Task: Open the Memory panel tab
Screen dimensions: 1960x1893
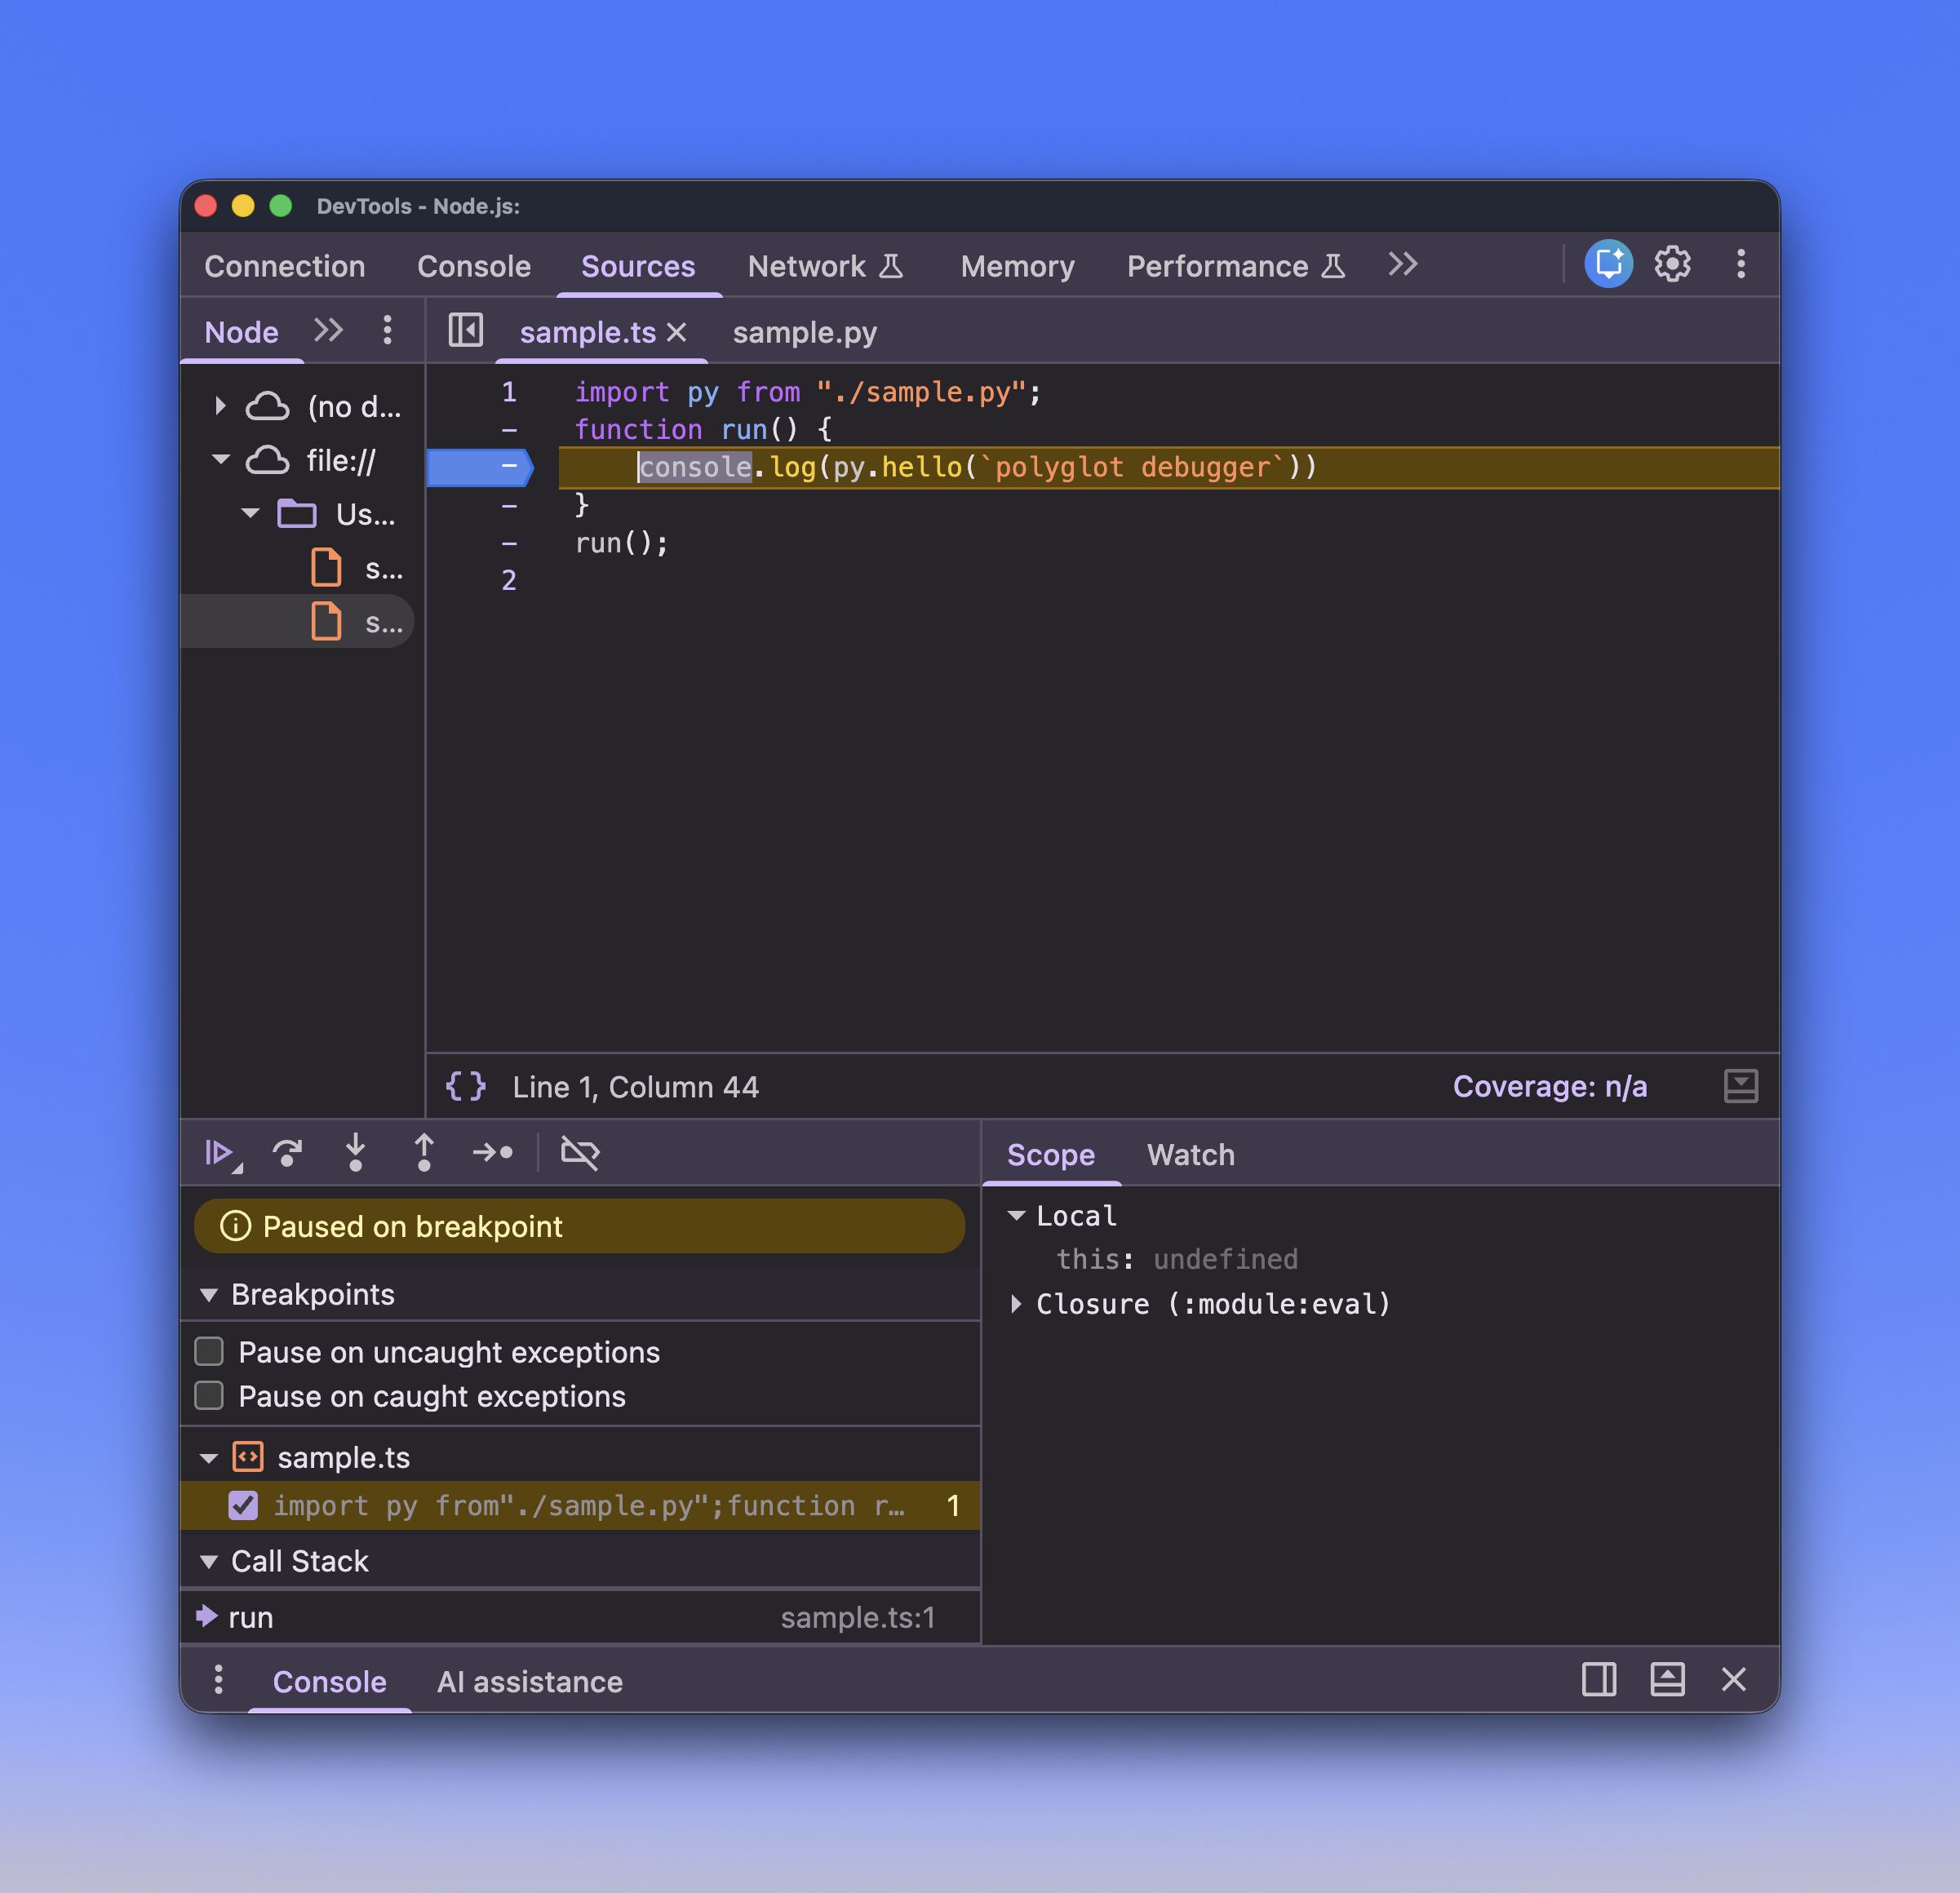Action: [x=1017, y=266]
